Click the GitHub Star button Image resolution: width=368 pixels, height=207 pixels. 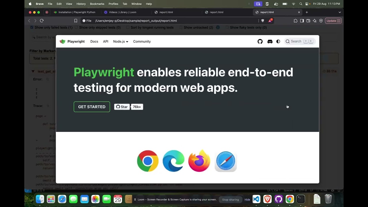click(x=122, y=107)
